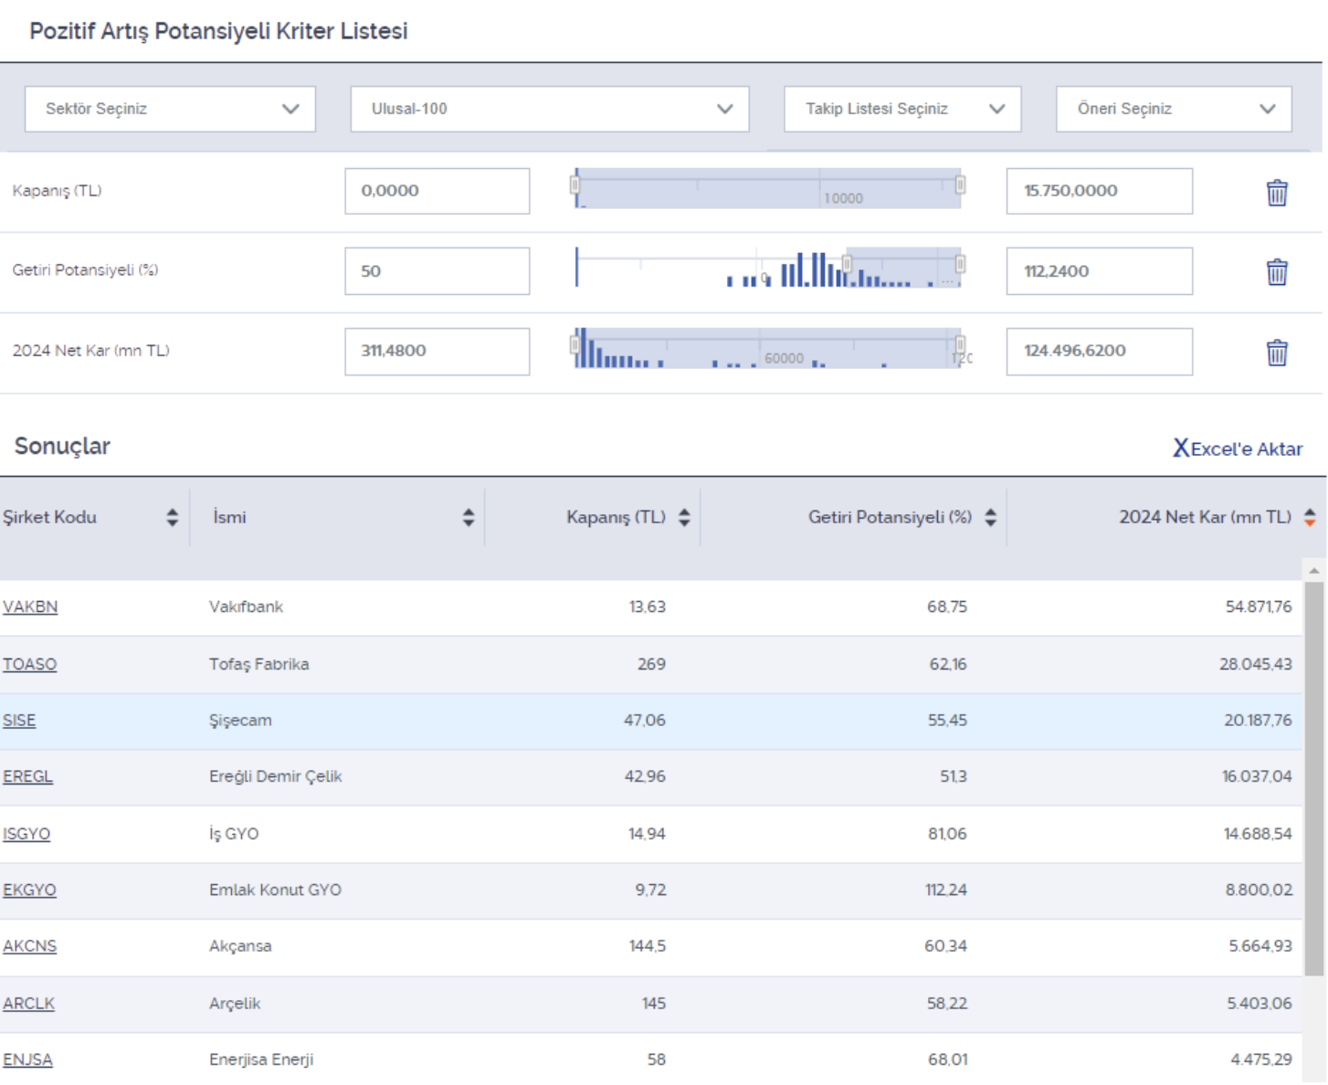
Task: Select the Şişecam name cell
Action: pyautogui.click(x=241, y=721)
